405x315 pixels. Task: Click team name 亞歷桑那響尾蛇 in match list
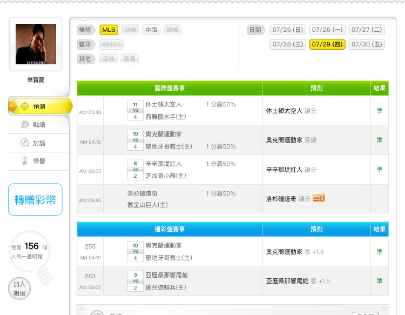coord(167,275)
